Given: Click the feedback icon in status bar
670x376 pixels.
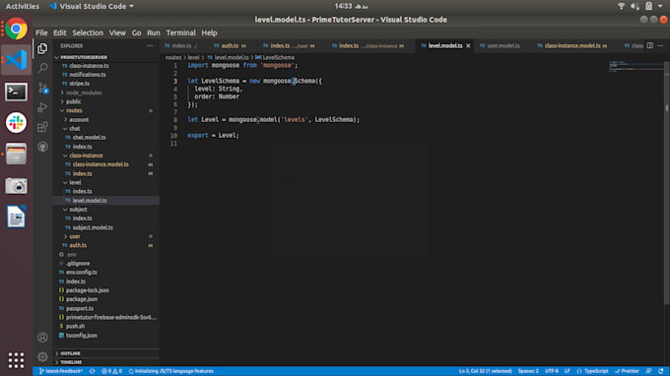Looking at the screenshot, I should 648,371.
